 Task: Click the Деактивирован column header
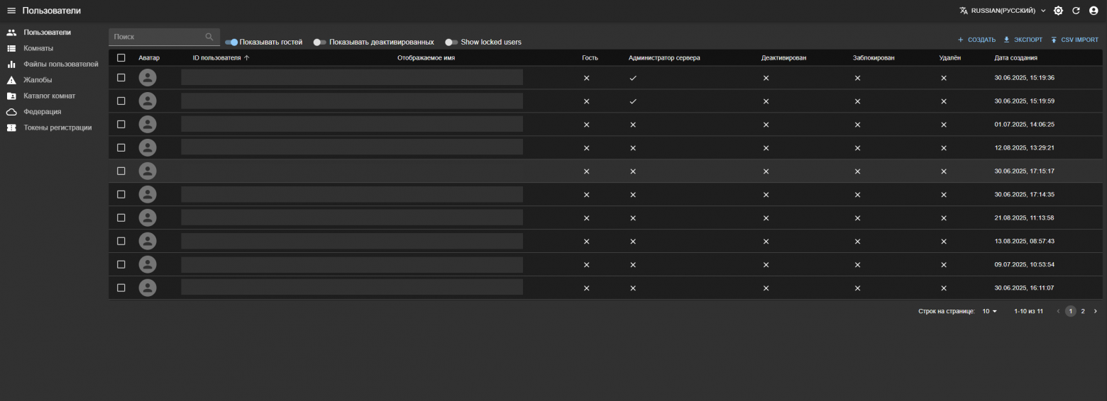[783, 58]
